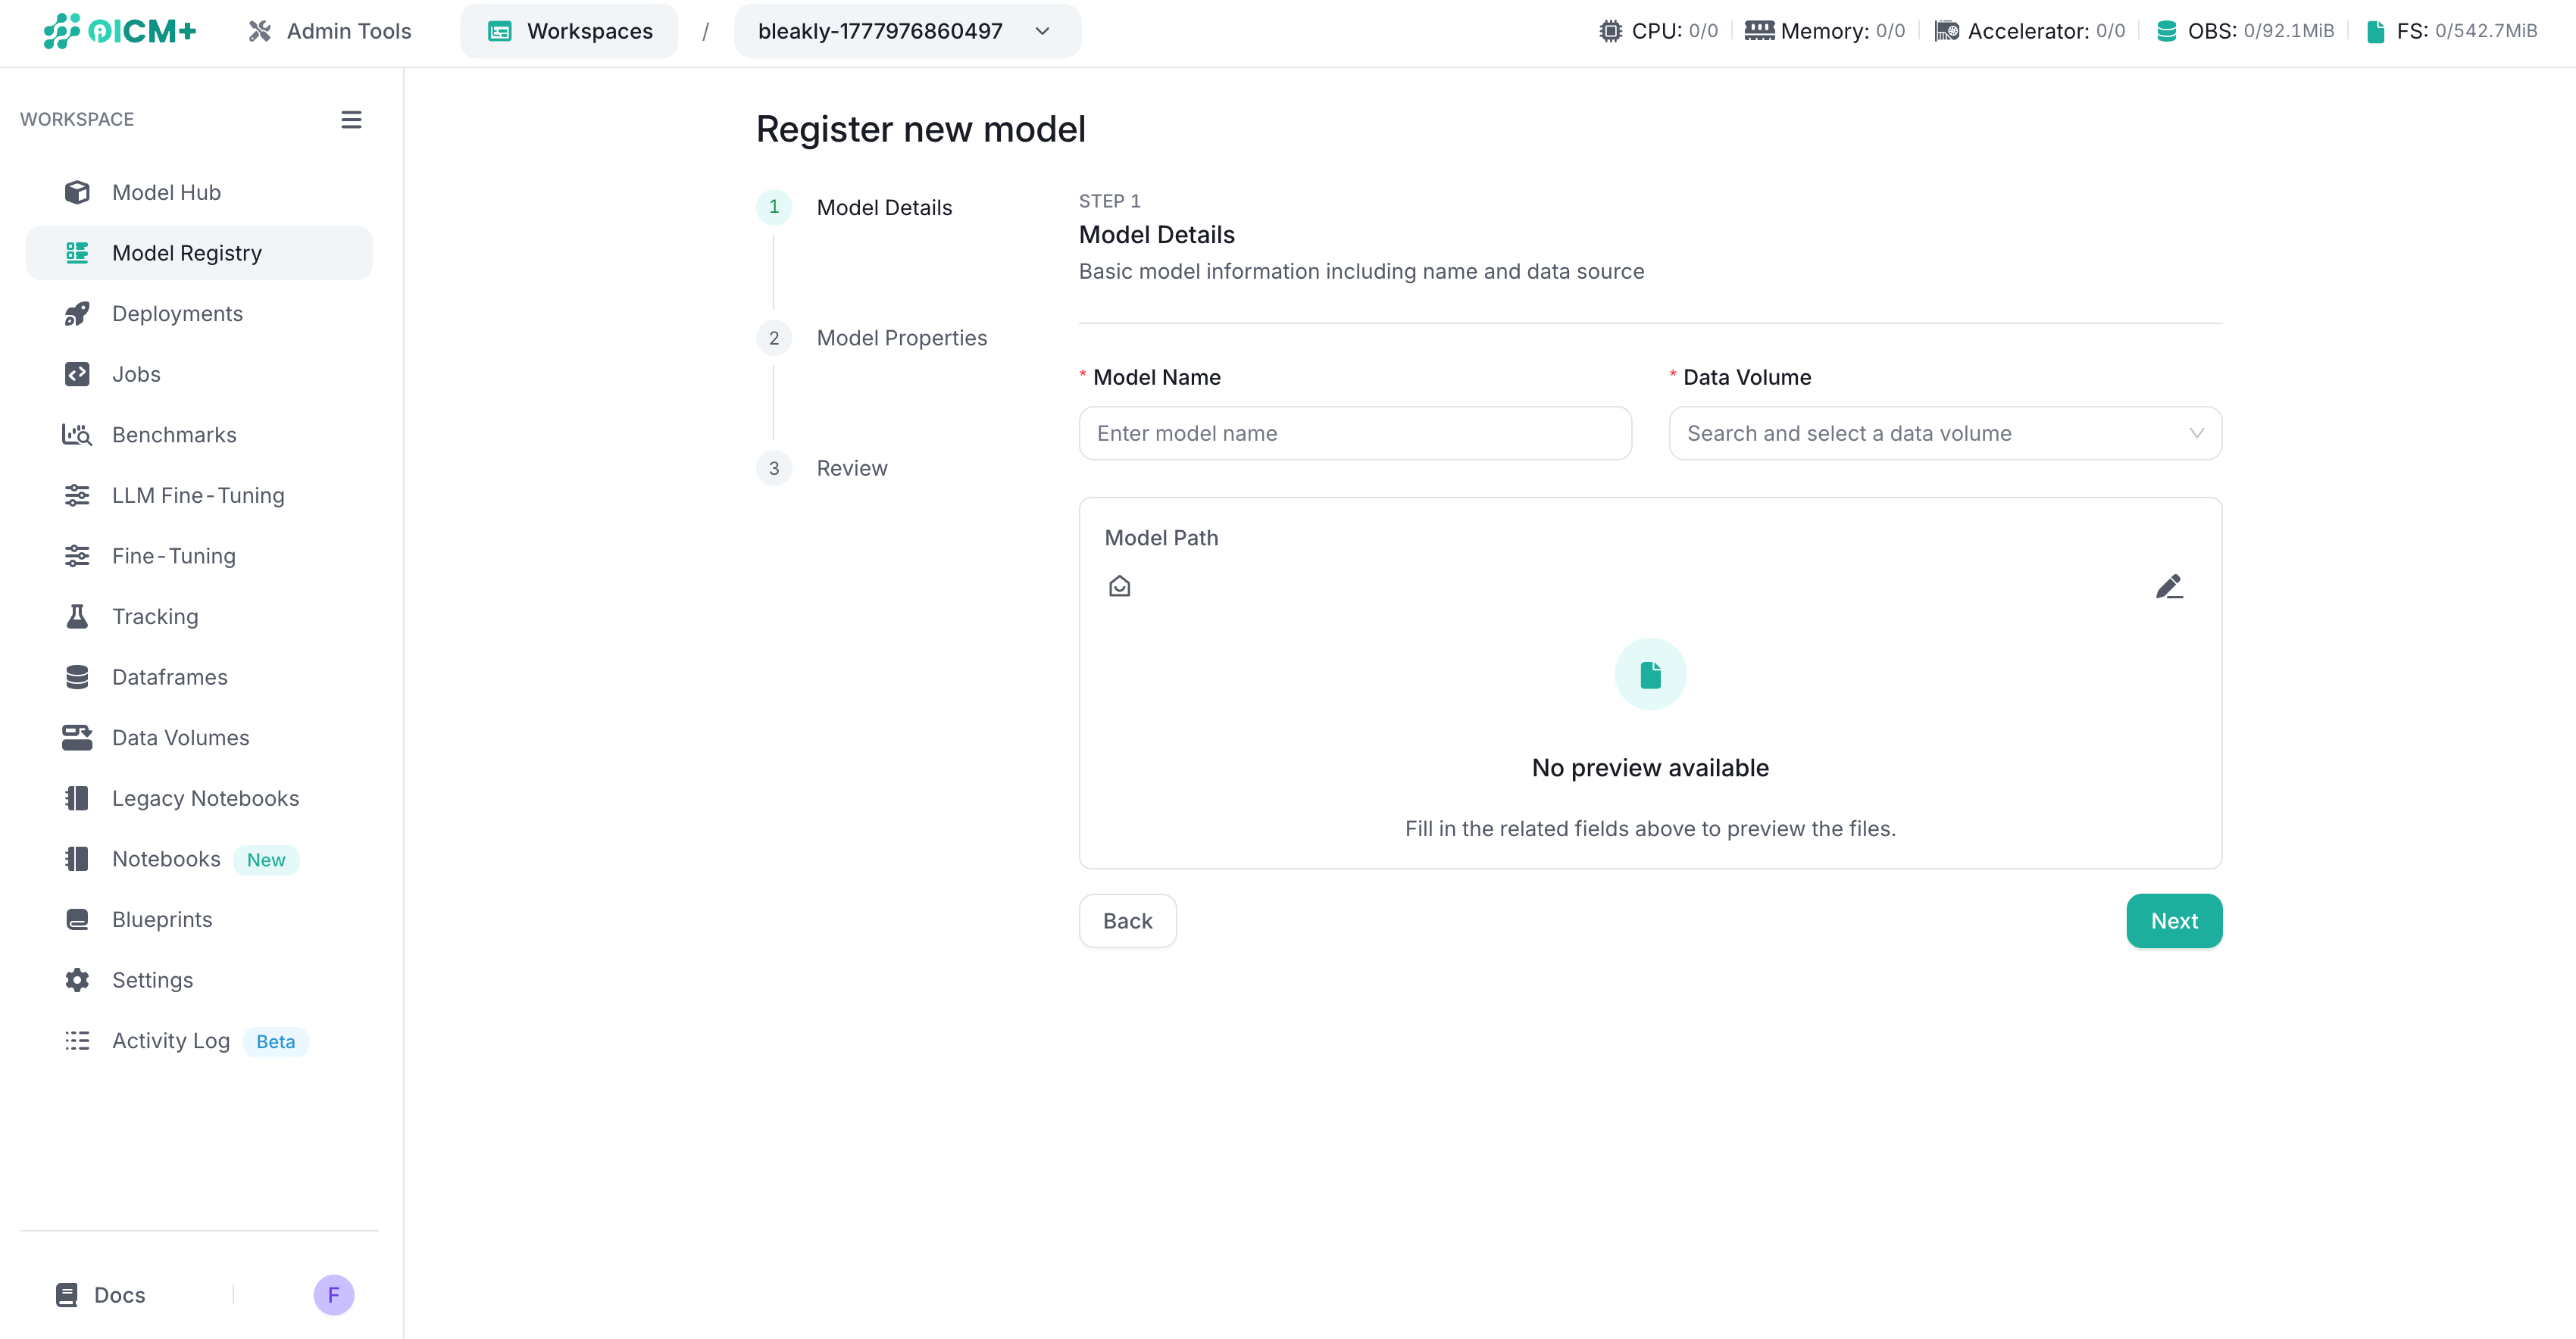This screenshot has width=2576, height=1339.
Task: Click the Tracking flask icon
Action: (x=77, y=616)
